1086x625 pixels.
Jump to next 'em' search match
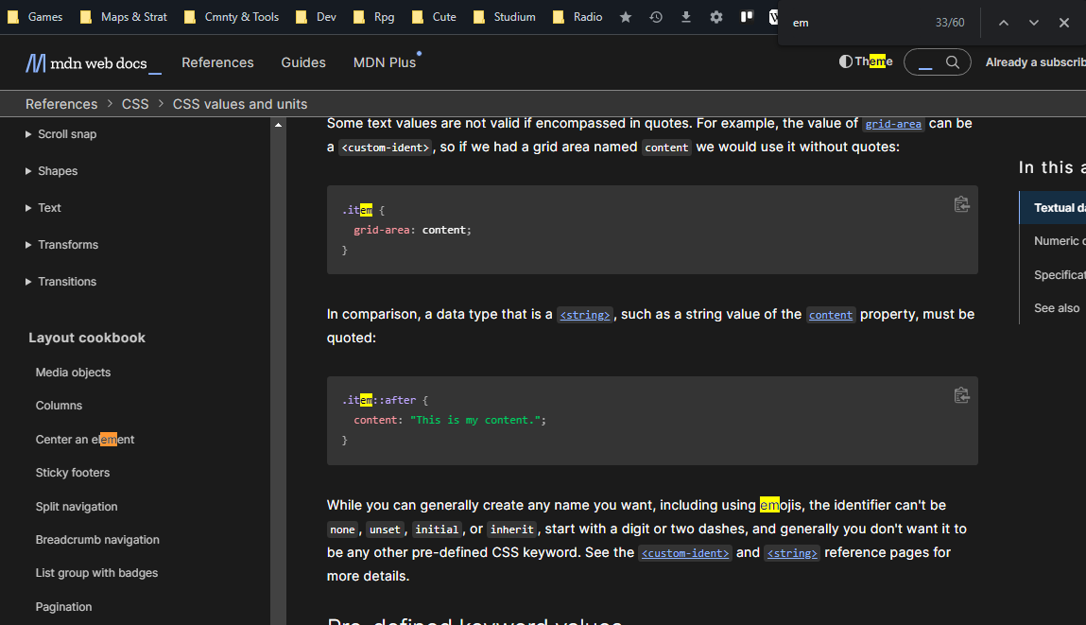pos(1033,22)
